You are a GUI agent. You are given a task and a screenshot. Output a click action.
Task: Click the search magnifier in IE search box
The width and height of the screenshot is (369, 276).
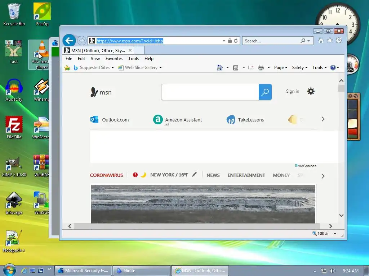[303, 41]
